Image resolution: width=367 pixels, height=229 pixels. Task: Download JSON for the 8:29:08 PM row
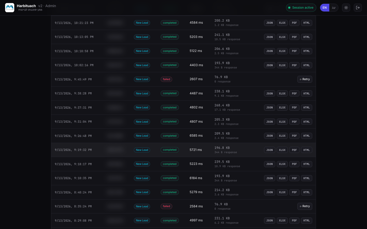270,221
